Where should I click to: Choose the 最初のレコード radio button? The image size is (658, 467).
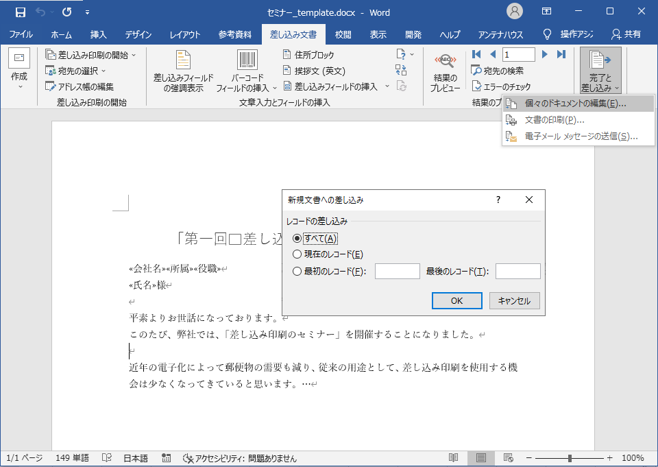coord(297,271)
